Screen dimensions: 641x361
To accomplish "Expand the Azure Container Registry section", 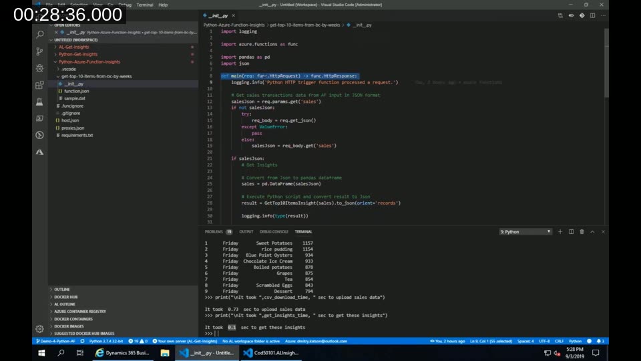I will coord(79,312).
